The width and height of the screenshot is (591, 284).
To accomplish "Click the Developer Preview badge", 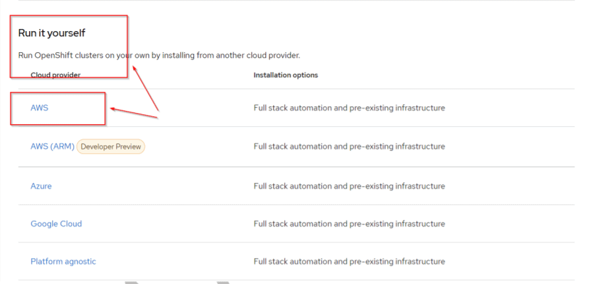I will click(111, 147).
